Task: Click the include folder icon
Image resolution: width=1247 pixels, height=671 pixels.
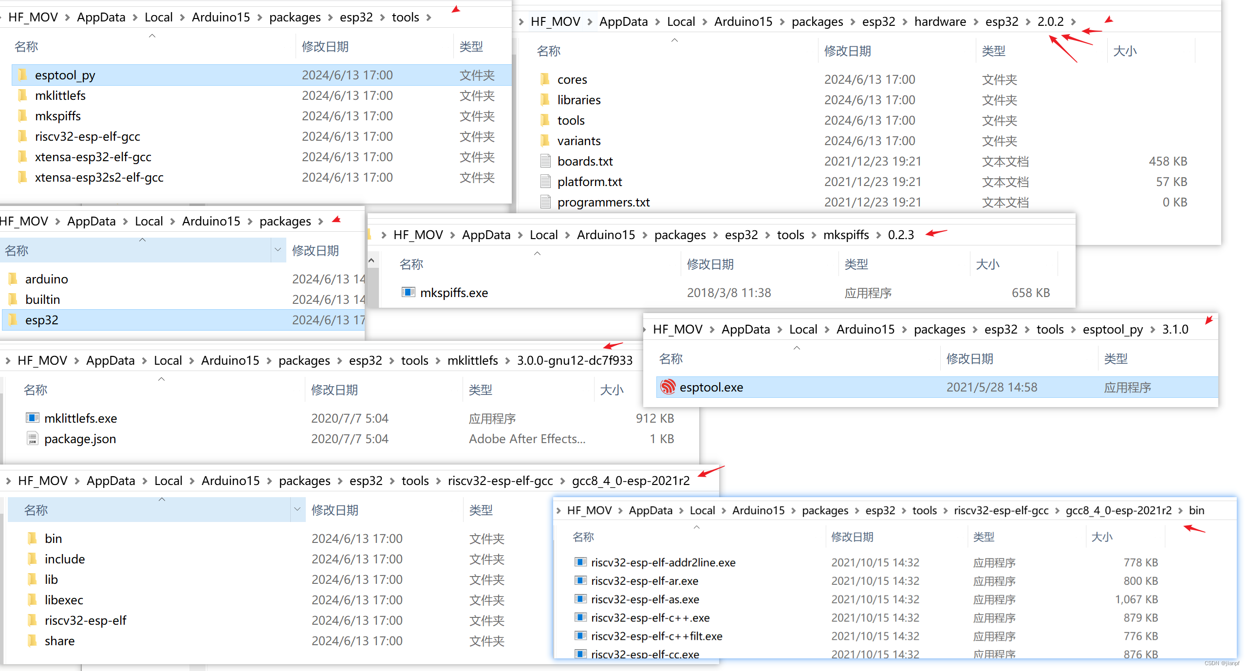Action: click(33, 559)
